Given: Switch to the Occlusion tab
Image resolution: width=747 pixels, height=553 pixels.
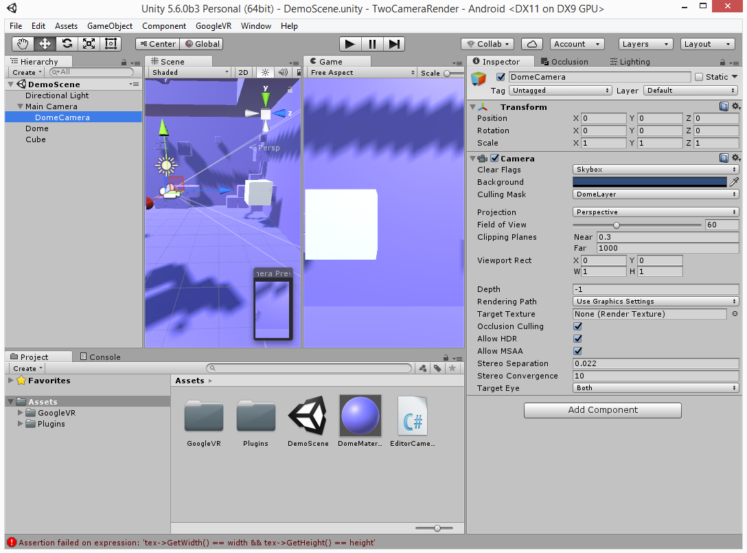Looking at the screenshot, I should point(564,62).
